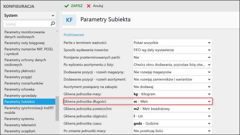This screenshot has height=135, width=240.
Task: Select Parametry systemu item
Action: 19,119
